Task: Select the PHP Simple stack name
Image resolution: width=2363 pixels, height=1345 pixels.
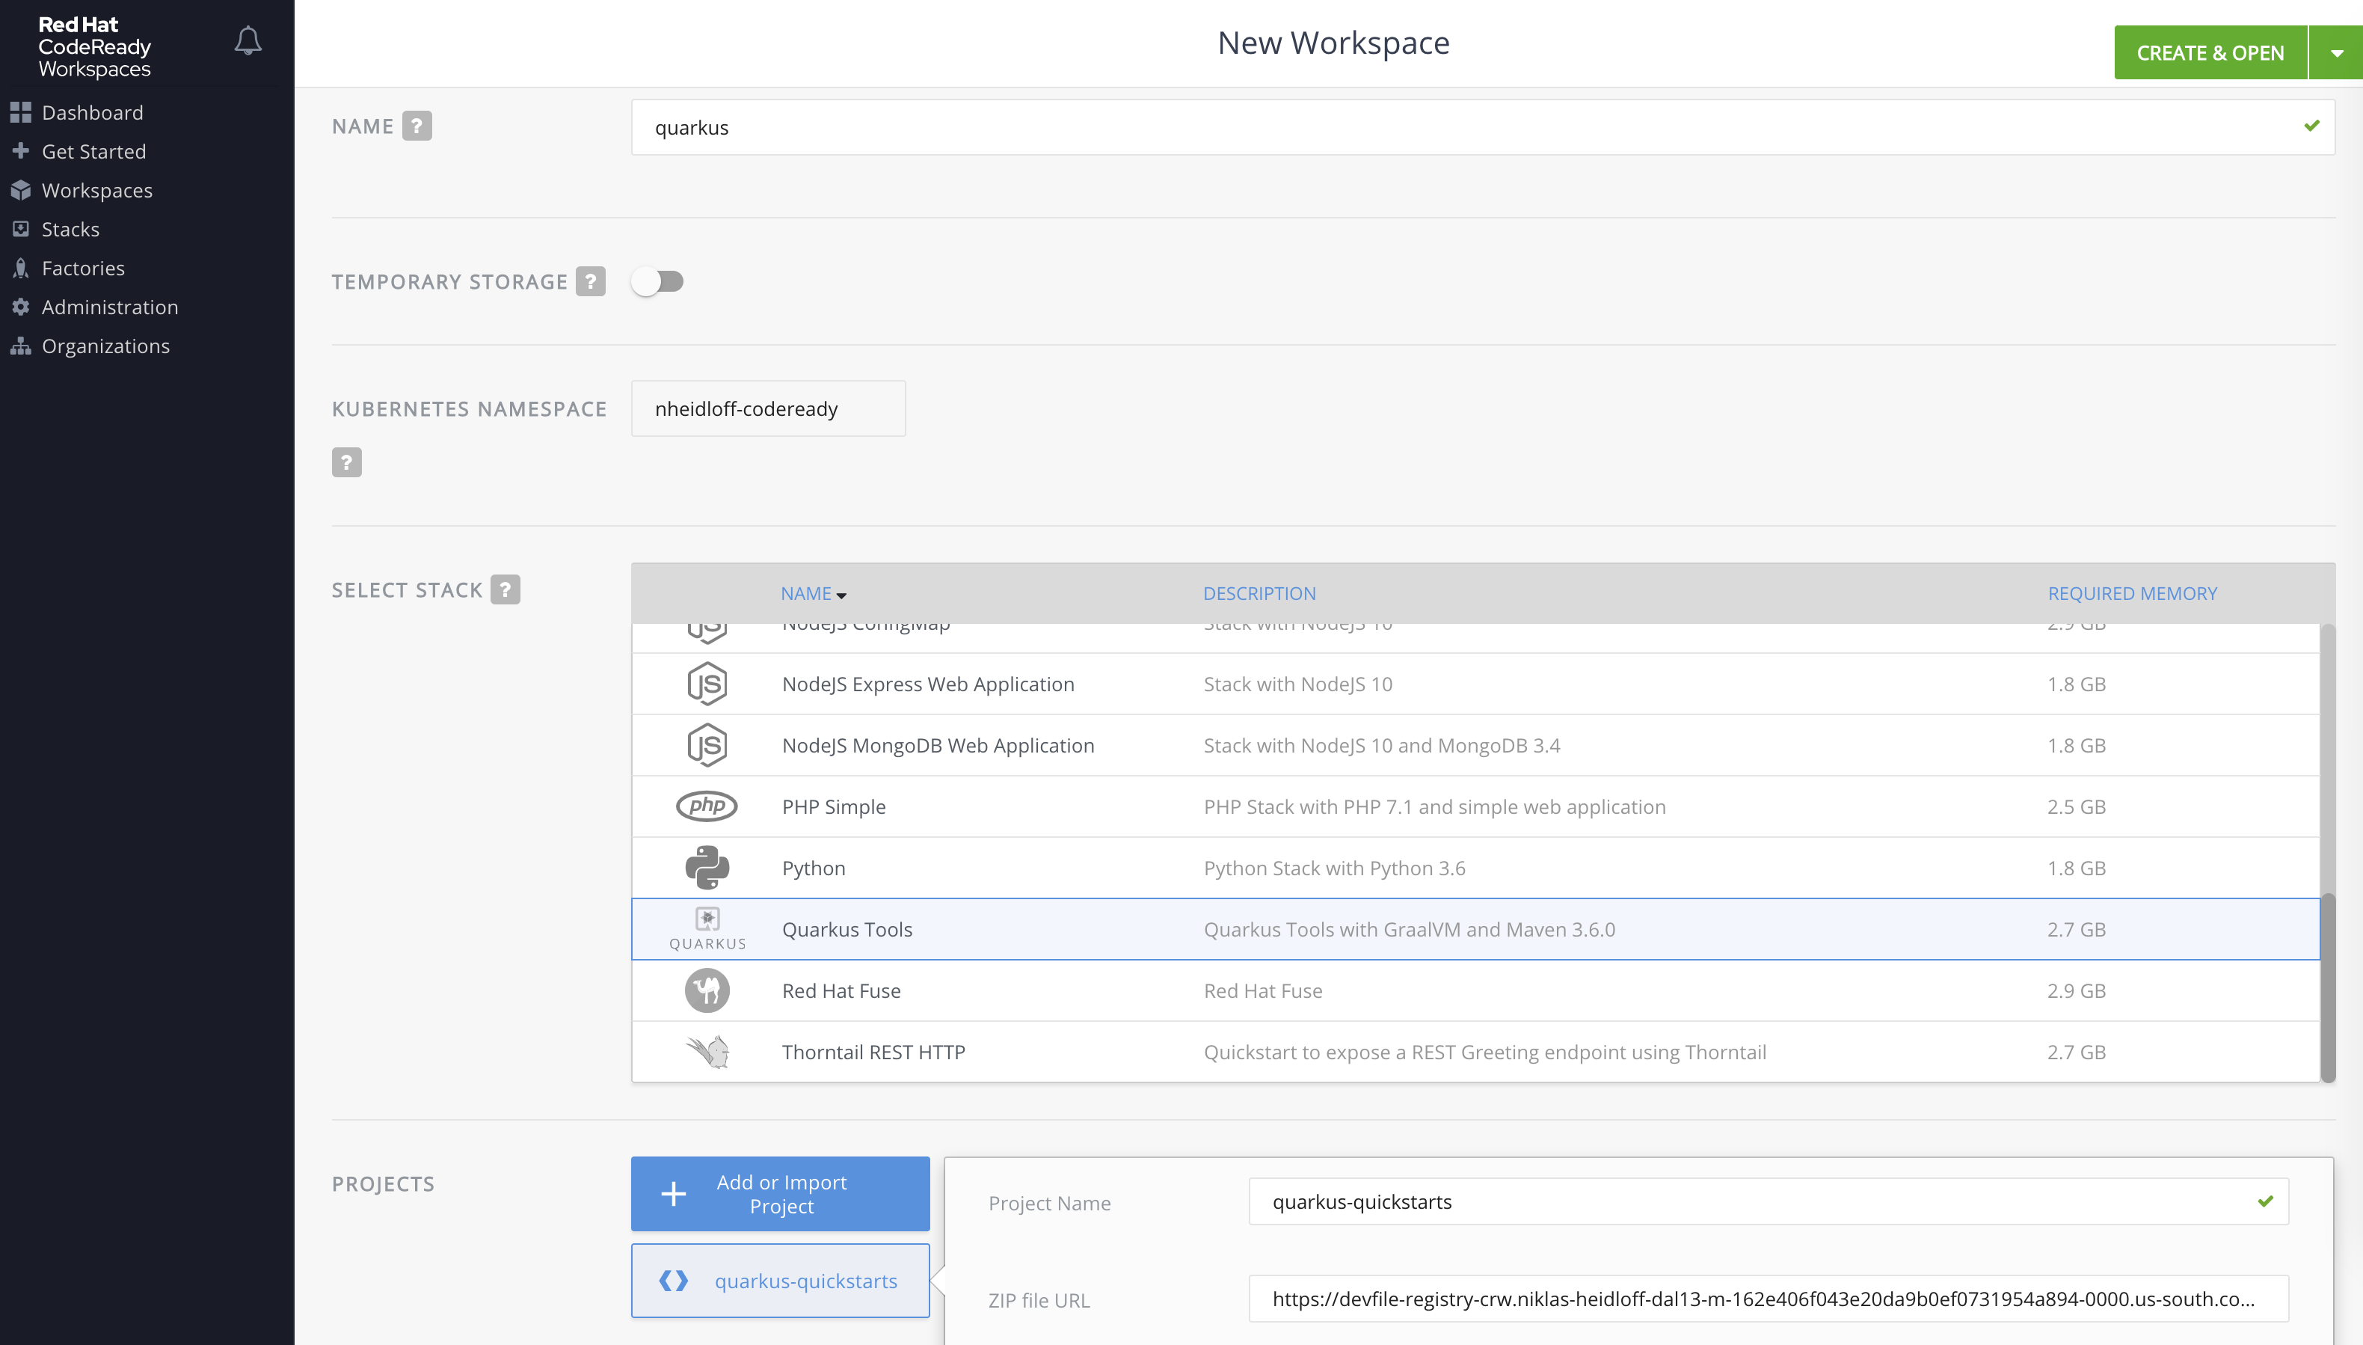Action: click(834, 806)
